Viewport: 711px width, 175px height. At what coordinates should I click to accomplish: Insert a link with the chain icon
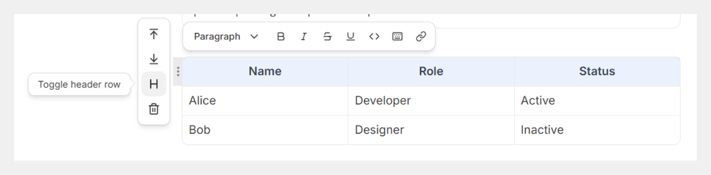(421, 37)
